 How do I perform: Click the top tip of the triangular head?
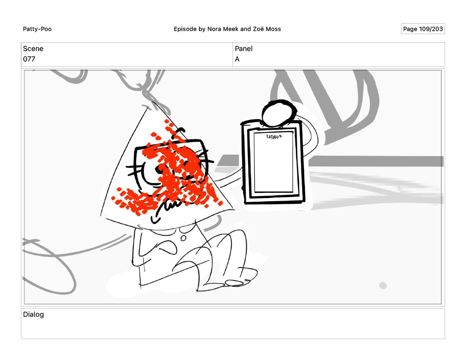click(x=147, y=107)
